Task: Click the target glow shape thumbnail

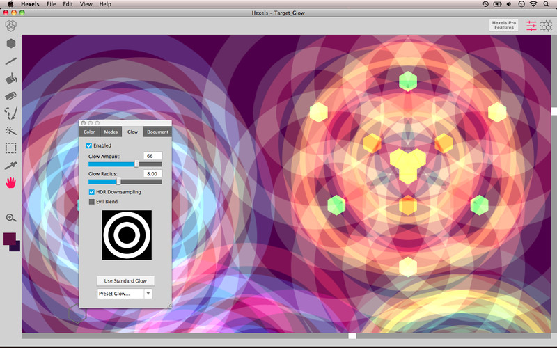Action: tap(127, 235)
